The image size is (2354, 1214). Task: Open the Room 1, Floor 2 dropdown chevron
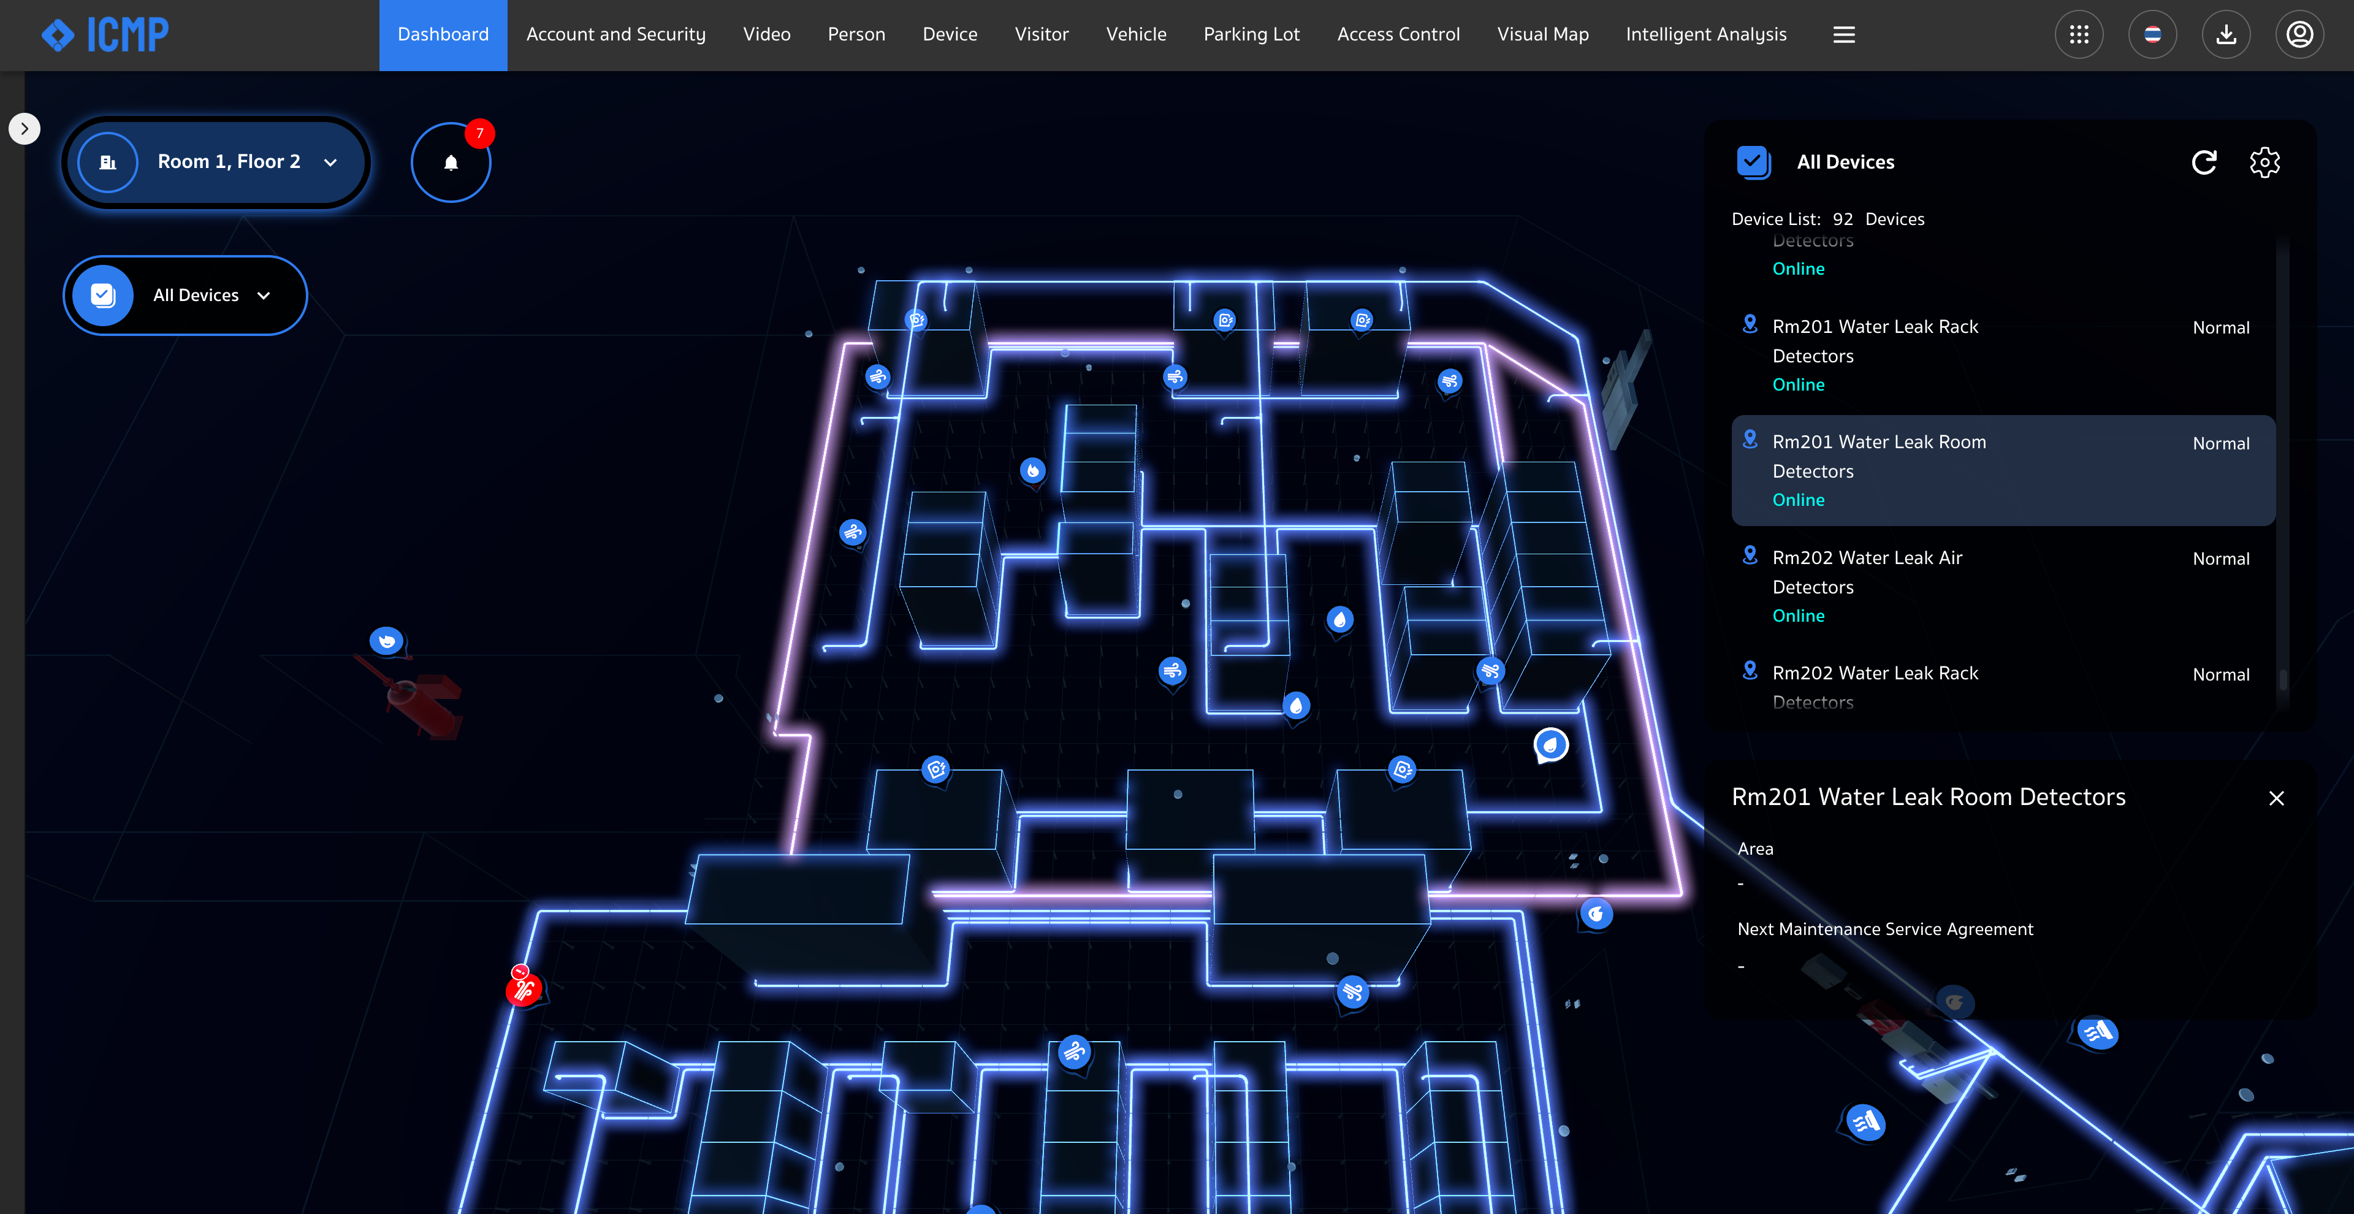(331, 162)
